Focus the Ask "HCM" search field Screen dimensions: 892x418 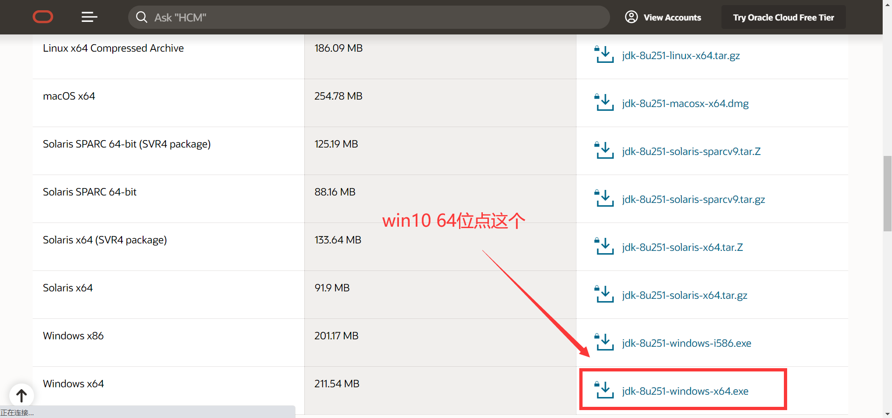[369, 17]
